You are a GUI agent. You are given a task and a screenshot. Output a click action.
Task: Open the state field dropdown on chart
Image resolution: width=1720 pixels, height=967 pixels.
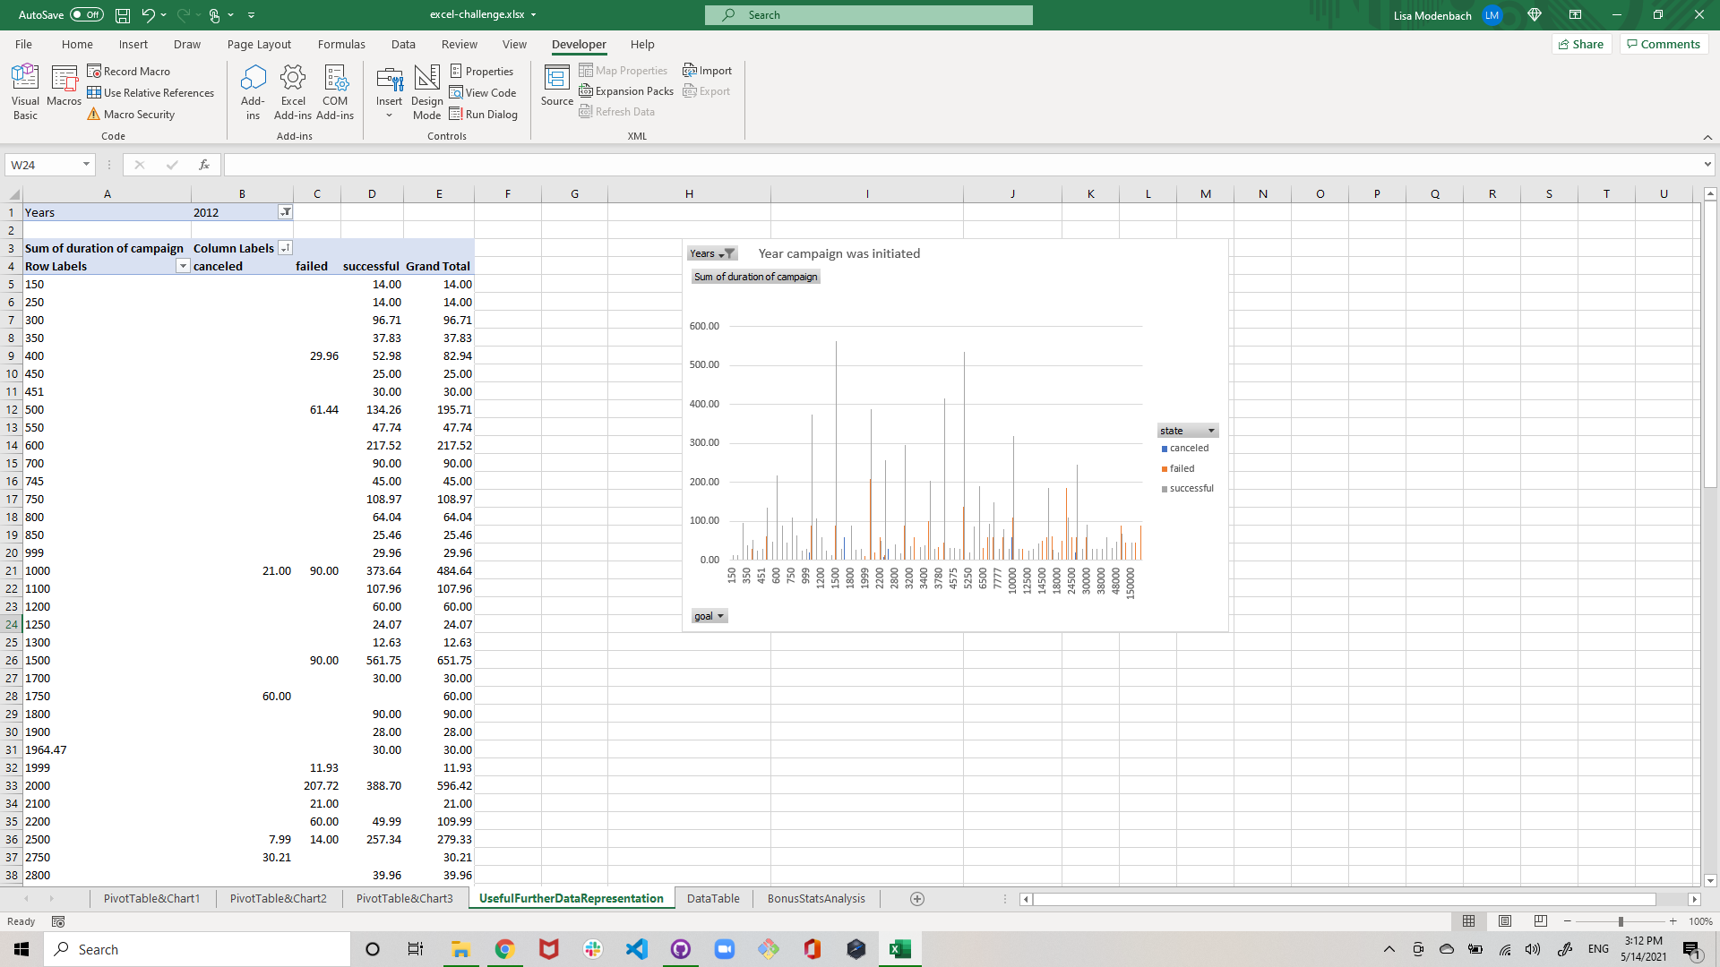click(1212, 430)
